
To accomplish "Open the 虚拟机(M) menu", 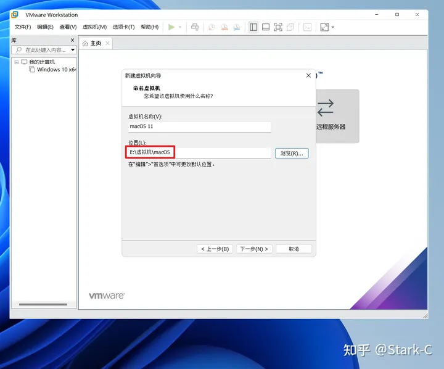I will click(x=94, y=27).
